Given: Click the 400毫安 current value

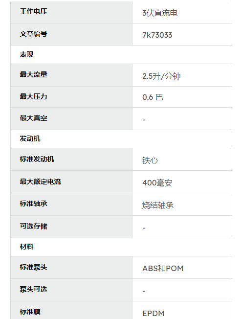Looking at the screenshot, I should (157, 183).
